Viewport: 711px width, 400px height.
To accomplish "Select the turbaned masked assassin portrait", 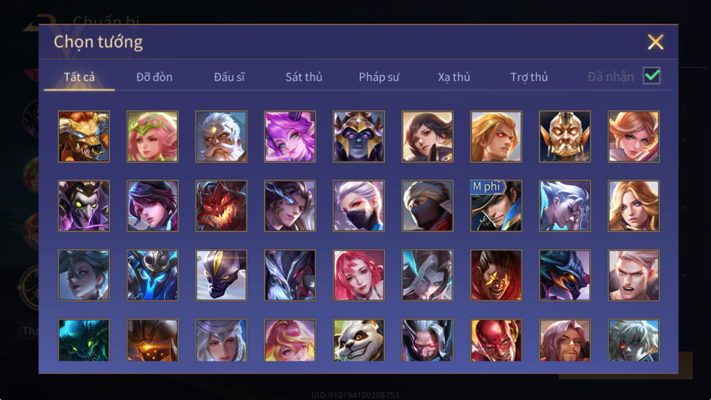I will point(427,206).
